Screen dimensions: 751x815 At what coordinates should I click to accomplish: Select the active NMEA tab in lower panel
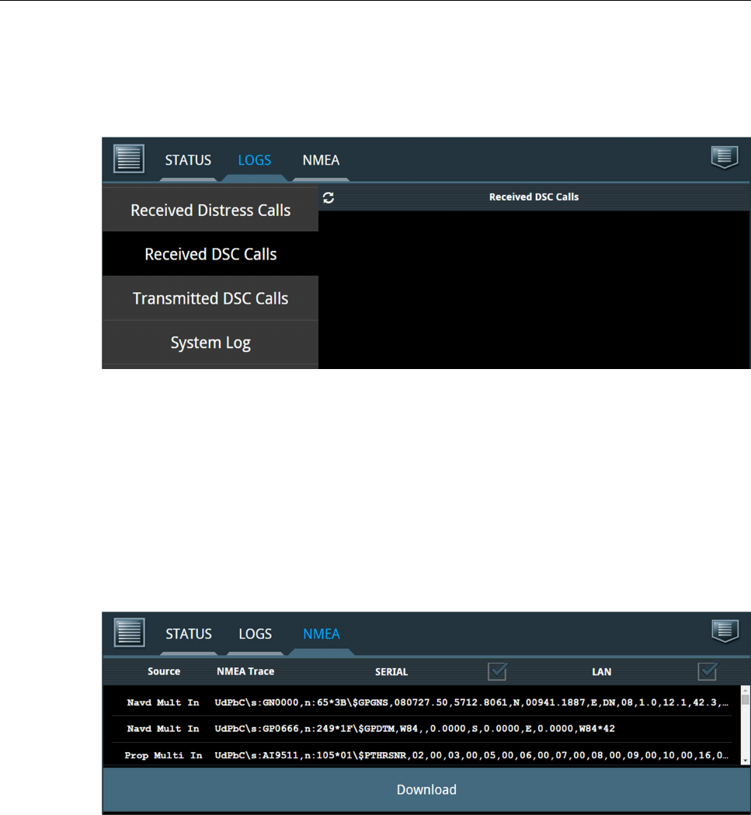coord(322,634)
